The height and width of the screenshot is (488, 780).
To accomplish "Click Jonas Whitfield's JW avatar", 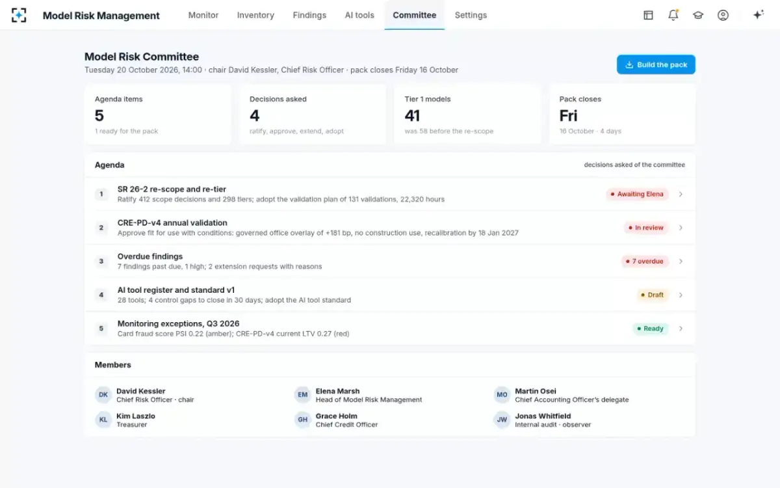I will tap(502, 420).
